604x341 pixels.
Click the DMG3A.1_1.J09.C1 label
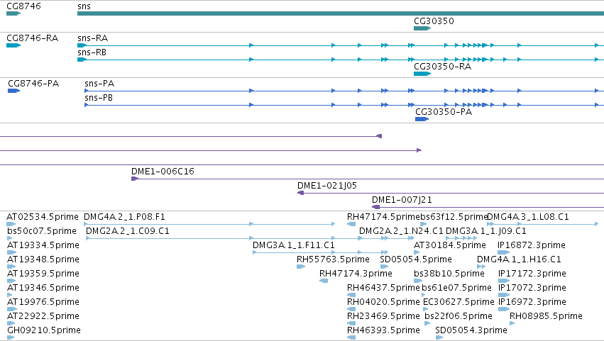click(x=486, y=231)
